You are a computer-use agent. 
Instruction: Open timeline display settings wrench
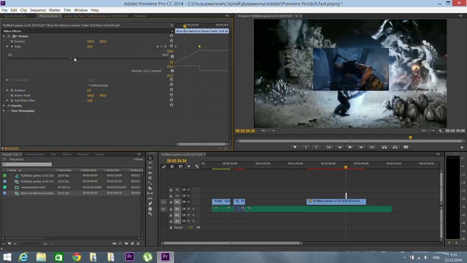point(197,167)
